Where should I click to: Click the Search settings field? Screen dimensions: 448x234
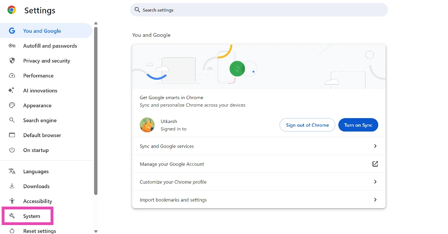tap(259, 10)
